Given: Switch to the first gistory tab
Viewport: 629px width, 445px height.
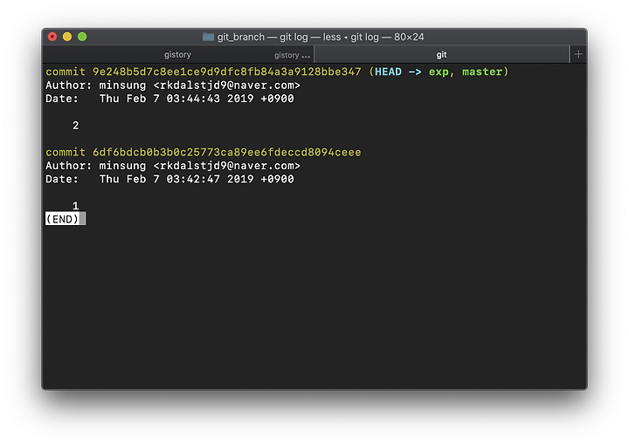Looking at the screenshot, I should pos(177,55).
